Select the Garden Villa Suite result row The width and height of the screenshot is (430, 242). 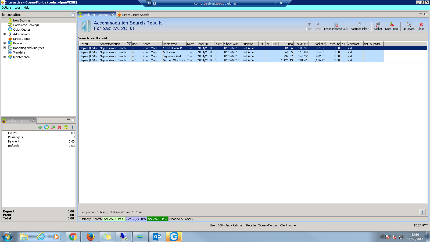(231, 60)
